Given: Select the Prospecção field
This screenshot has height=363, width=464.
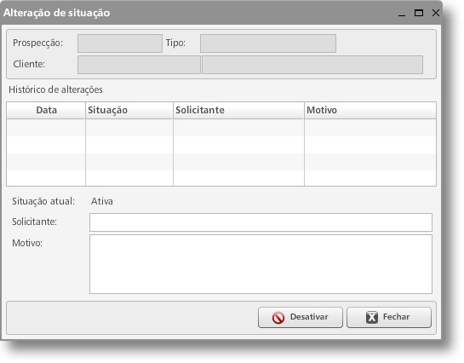Looking at the screenshot, I should pos(120,43).
